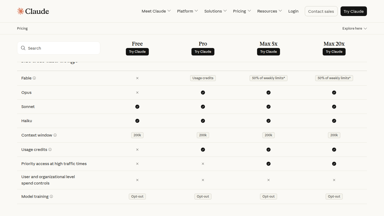This screenshot has height=216, width=384.
Task: Click the spend controls cross under Free
Action: 137,180
